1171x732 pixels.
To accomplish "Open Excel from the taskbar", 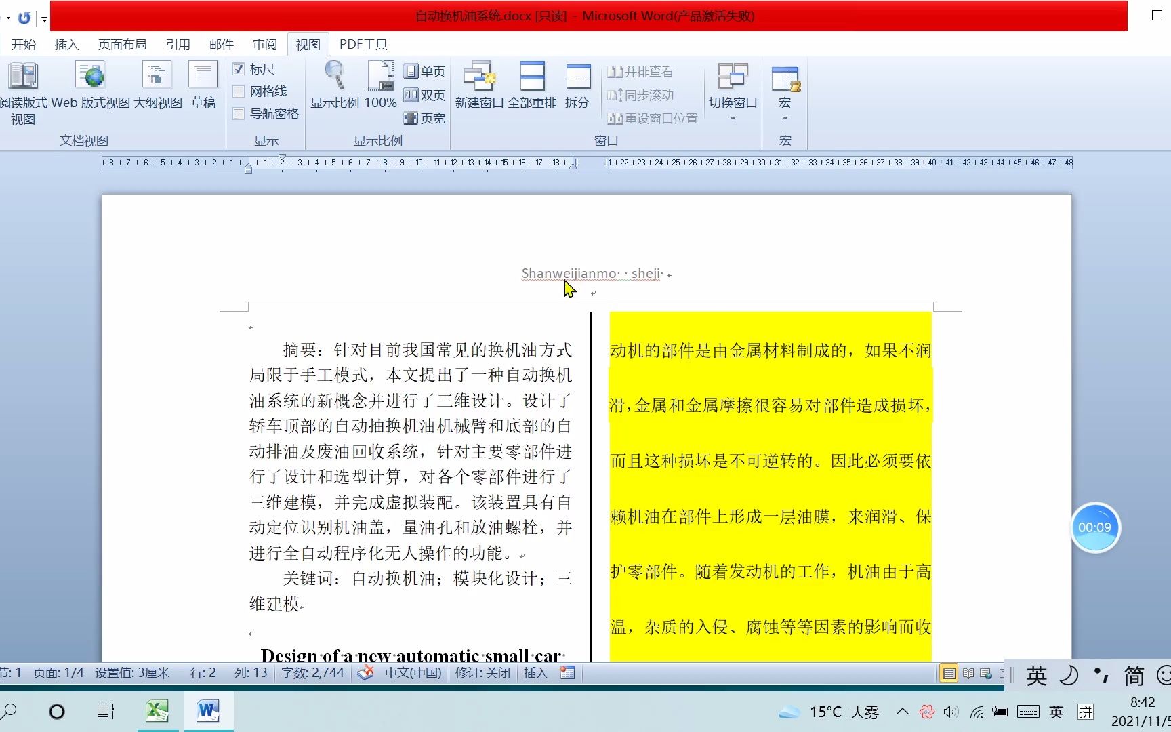I will (157, 711).
